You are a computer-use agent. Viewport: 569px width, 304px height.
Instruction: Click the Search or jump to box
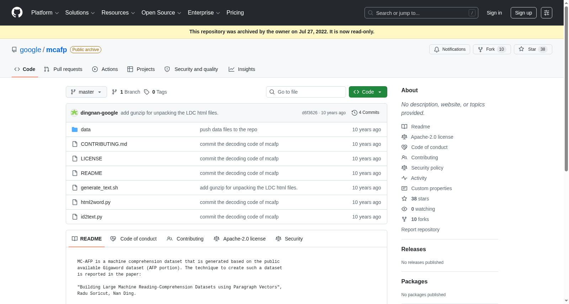pos(421,13)
